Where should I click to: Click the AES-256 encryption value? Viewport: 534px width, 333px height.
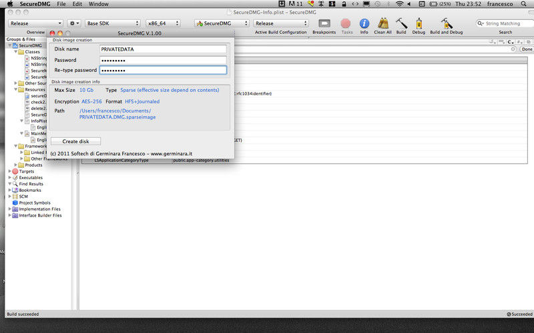click(x=91, y=102)
